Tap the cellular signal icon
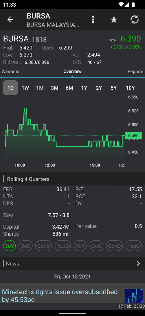This screenshot has height=316, width=145. tap(127, 4)
